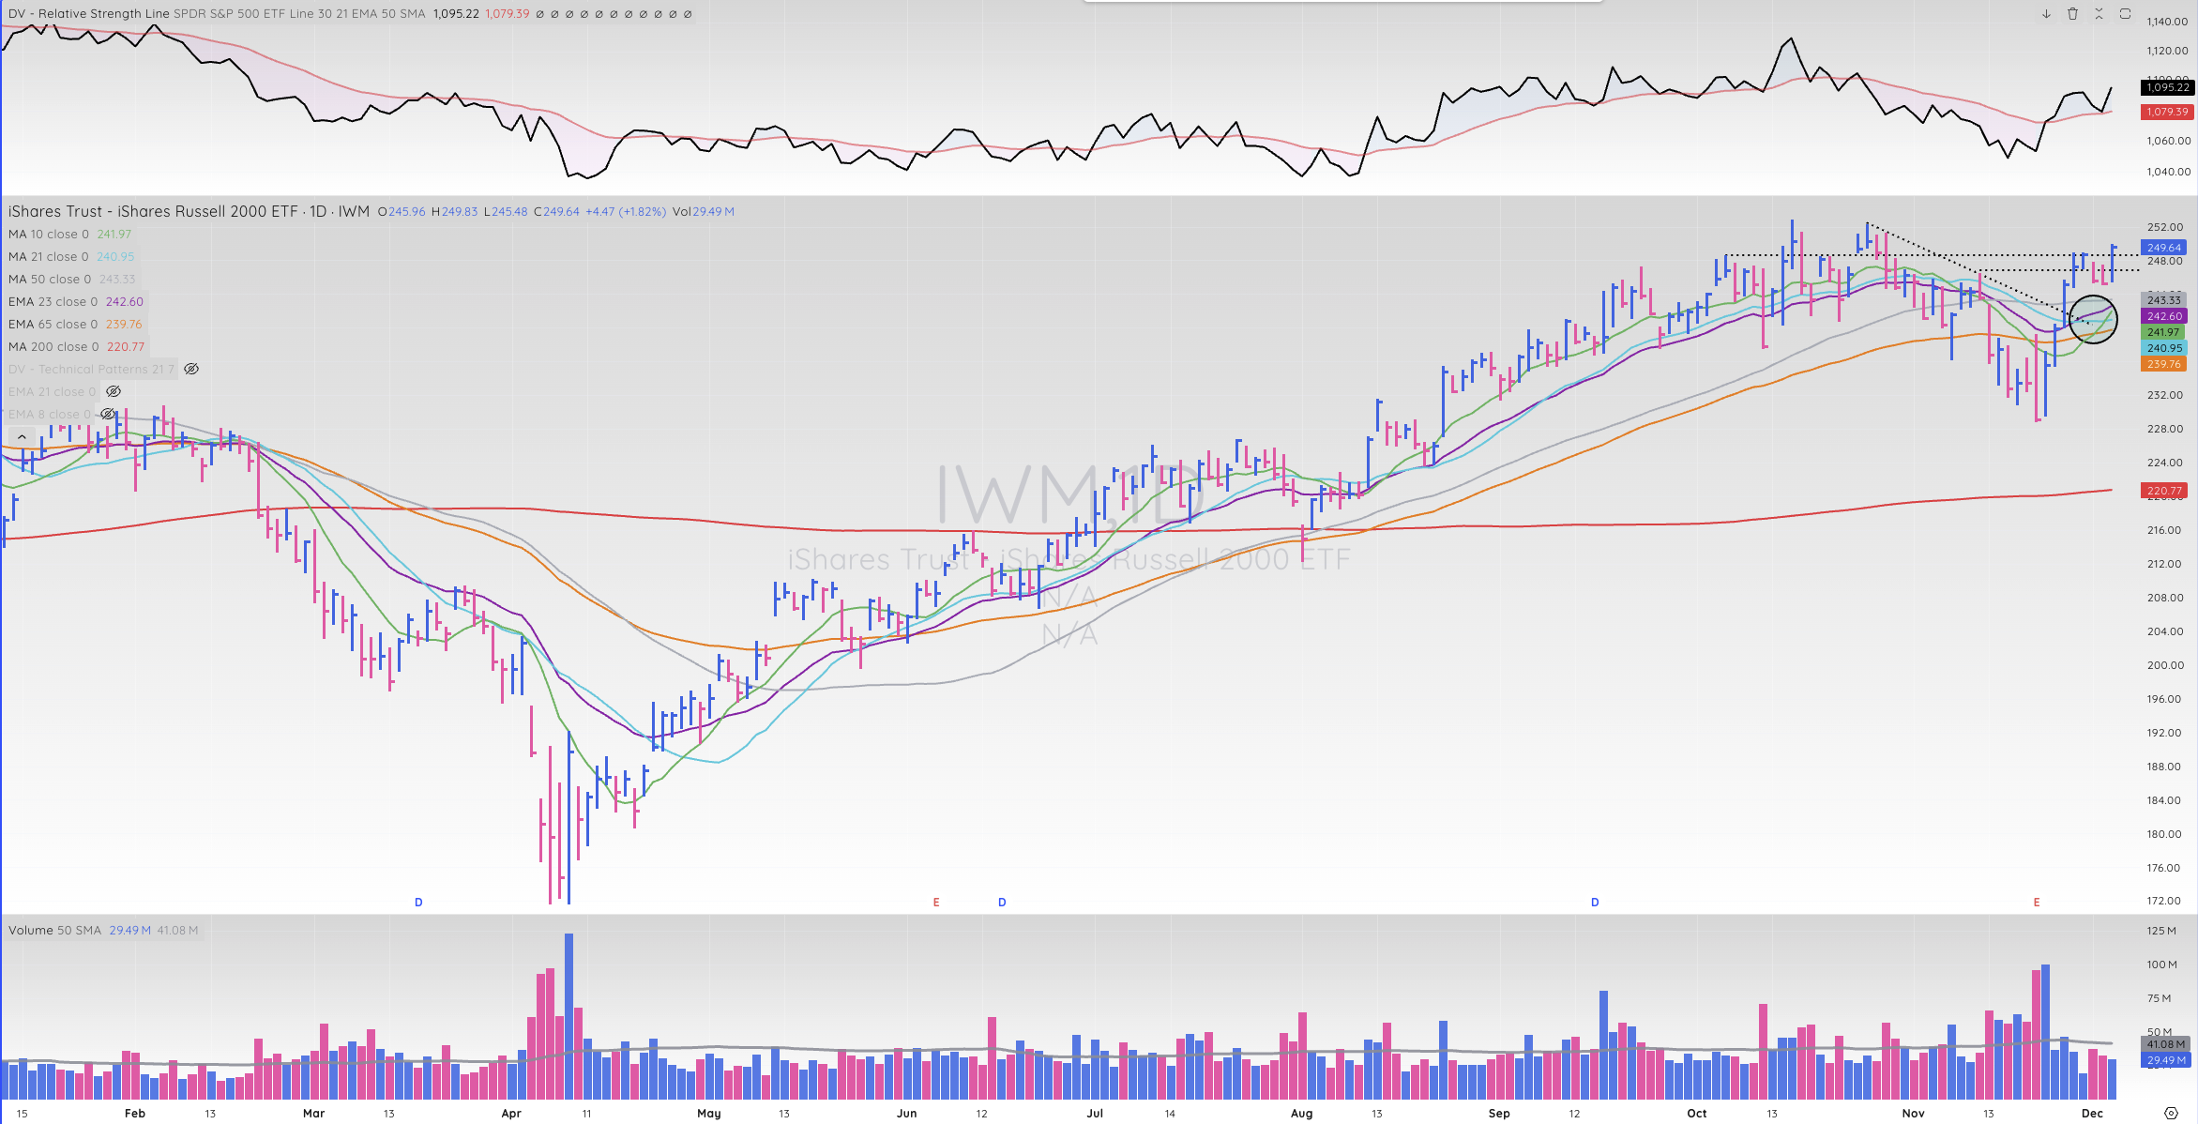Delete the Relative Strength pane
This screenshot has height=1124, width=2198.
2072,14
